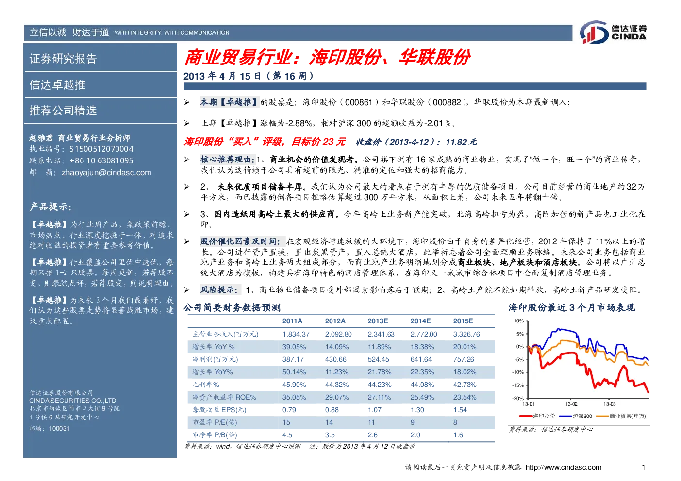Click the 毛利率% row label
This screenshot has height=481, width=681.
pyautogui.click(x=206, y=385)
